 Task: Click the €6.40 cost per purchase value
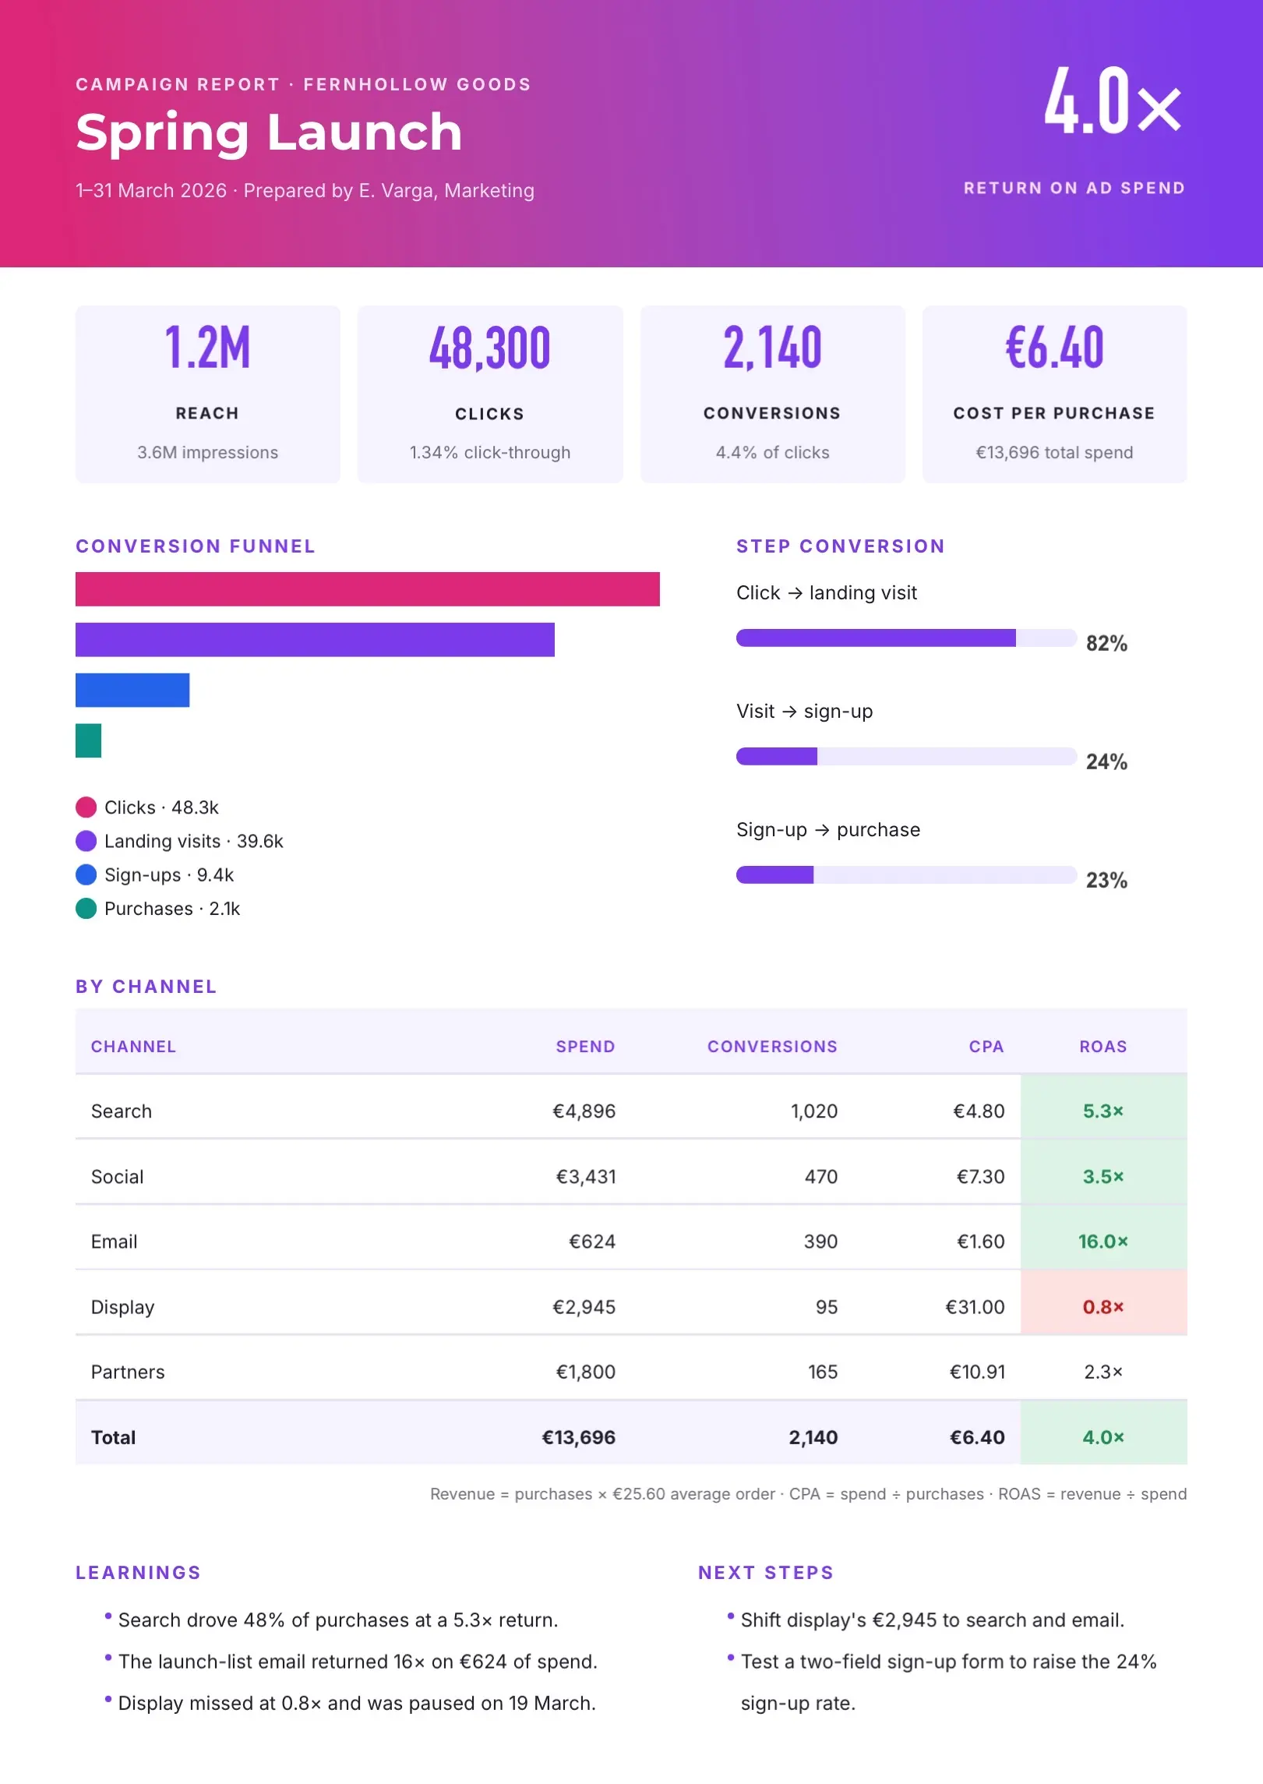point(1054,348)
